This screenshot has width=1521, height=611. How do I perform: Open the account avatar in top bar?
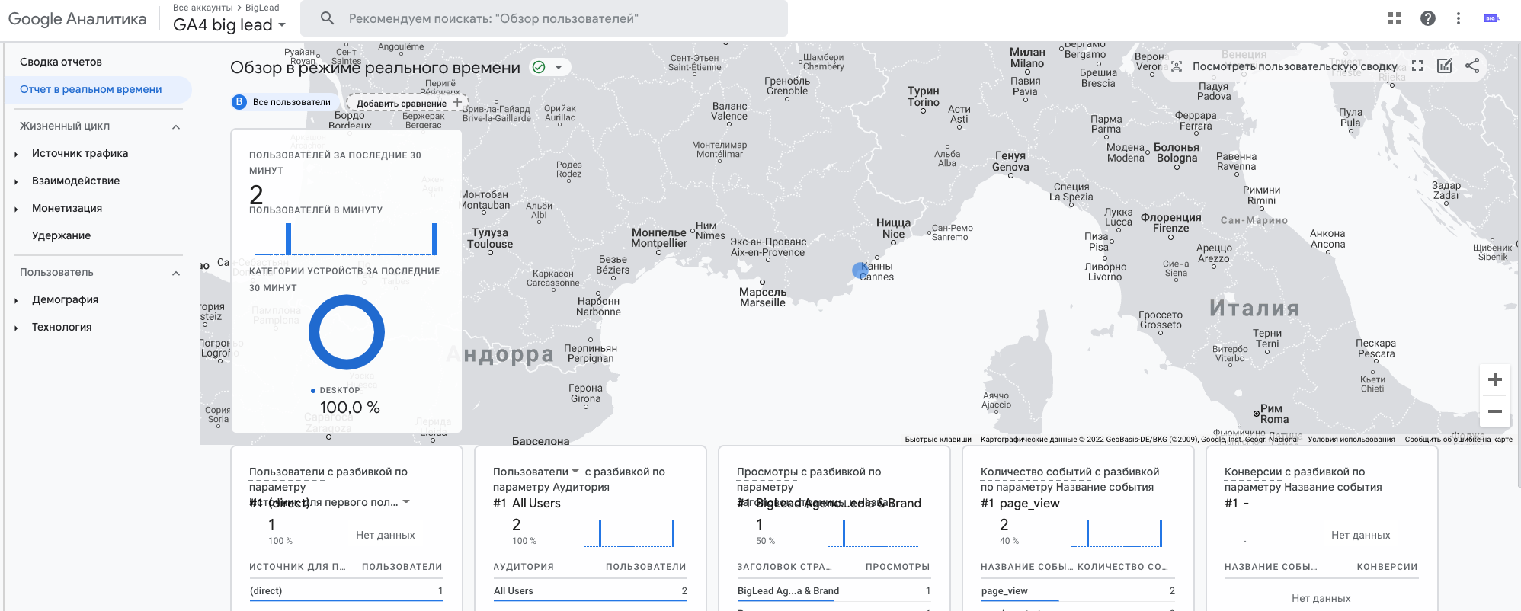[x=1491, y=18]
